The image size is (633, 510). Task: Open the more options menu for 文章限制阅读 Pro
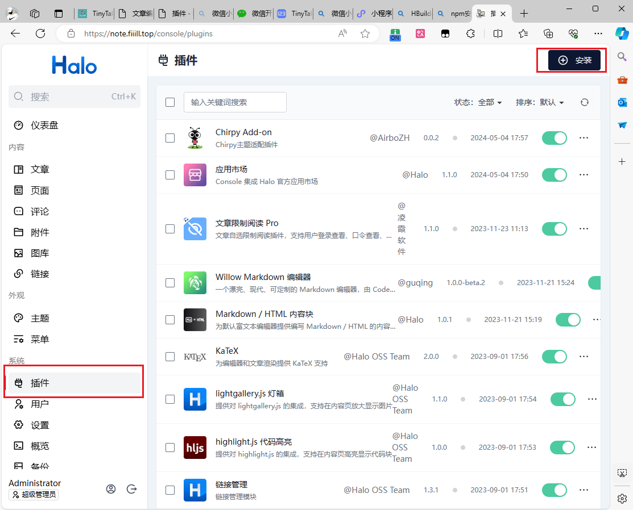point(584,229)
